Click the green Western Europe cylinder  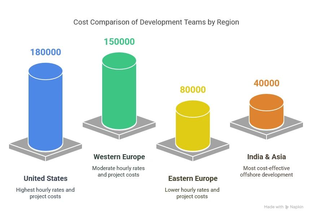119,91
